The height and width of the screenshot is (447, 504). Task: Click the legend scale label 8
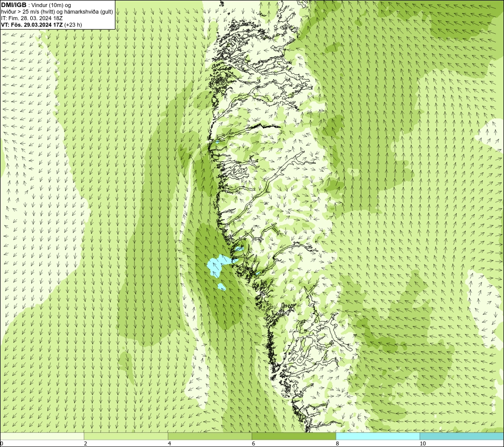click(x=338, y=444)
